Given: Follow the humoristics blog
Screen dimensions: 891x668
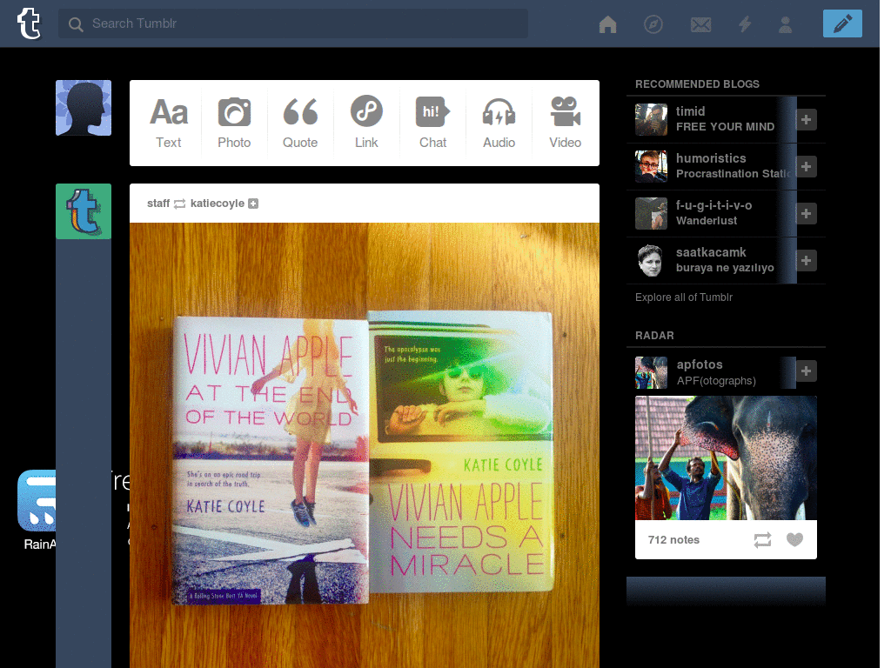Looking at the screenshot, I should [x=806, y=166].
